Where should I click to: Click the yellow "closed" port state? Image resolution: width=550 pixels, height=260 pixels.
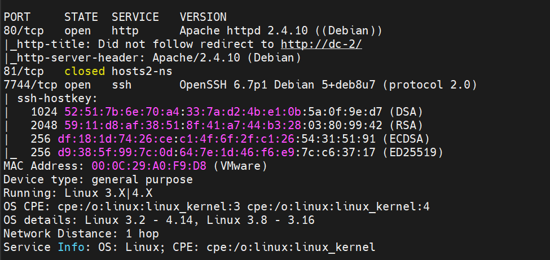point(85,71)
